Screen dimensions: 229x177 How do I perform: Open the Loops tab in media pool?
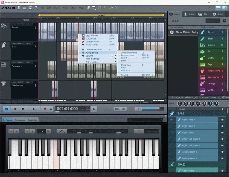pos(175,14)
